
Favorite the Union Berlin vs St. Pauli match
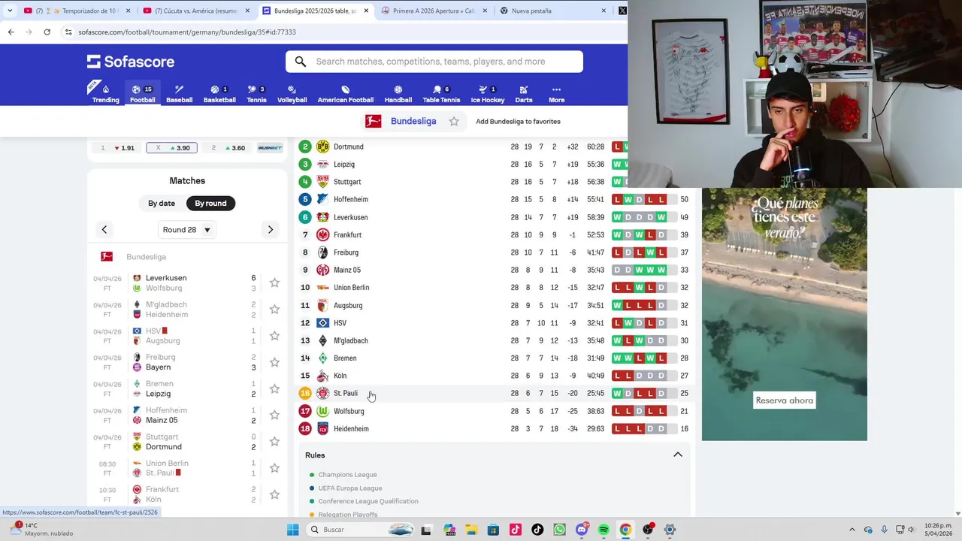(274, 468)
